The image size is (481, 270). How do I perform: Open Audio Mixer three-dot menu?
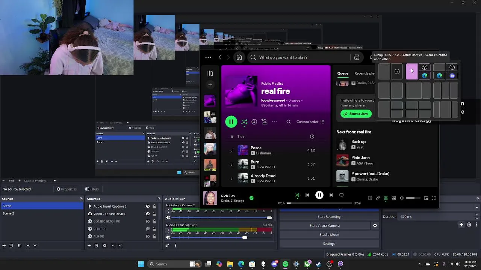[x=175, y=246]
